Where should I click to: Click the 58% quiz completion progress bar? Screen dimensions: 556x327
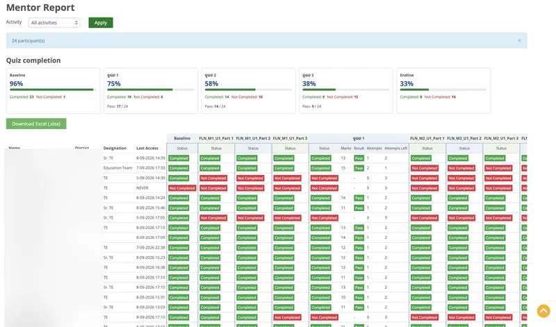248,90
